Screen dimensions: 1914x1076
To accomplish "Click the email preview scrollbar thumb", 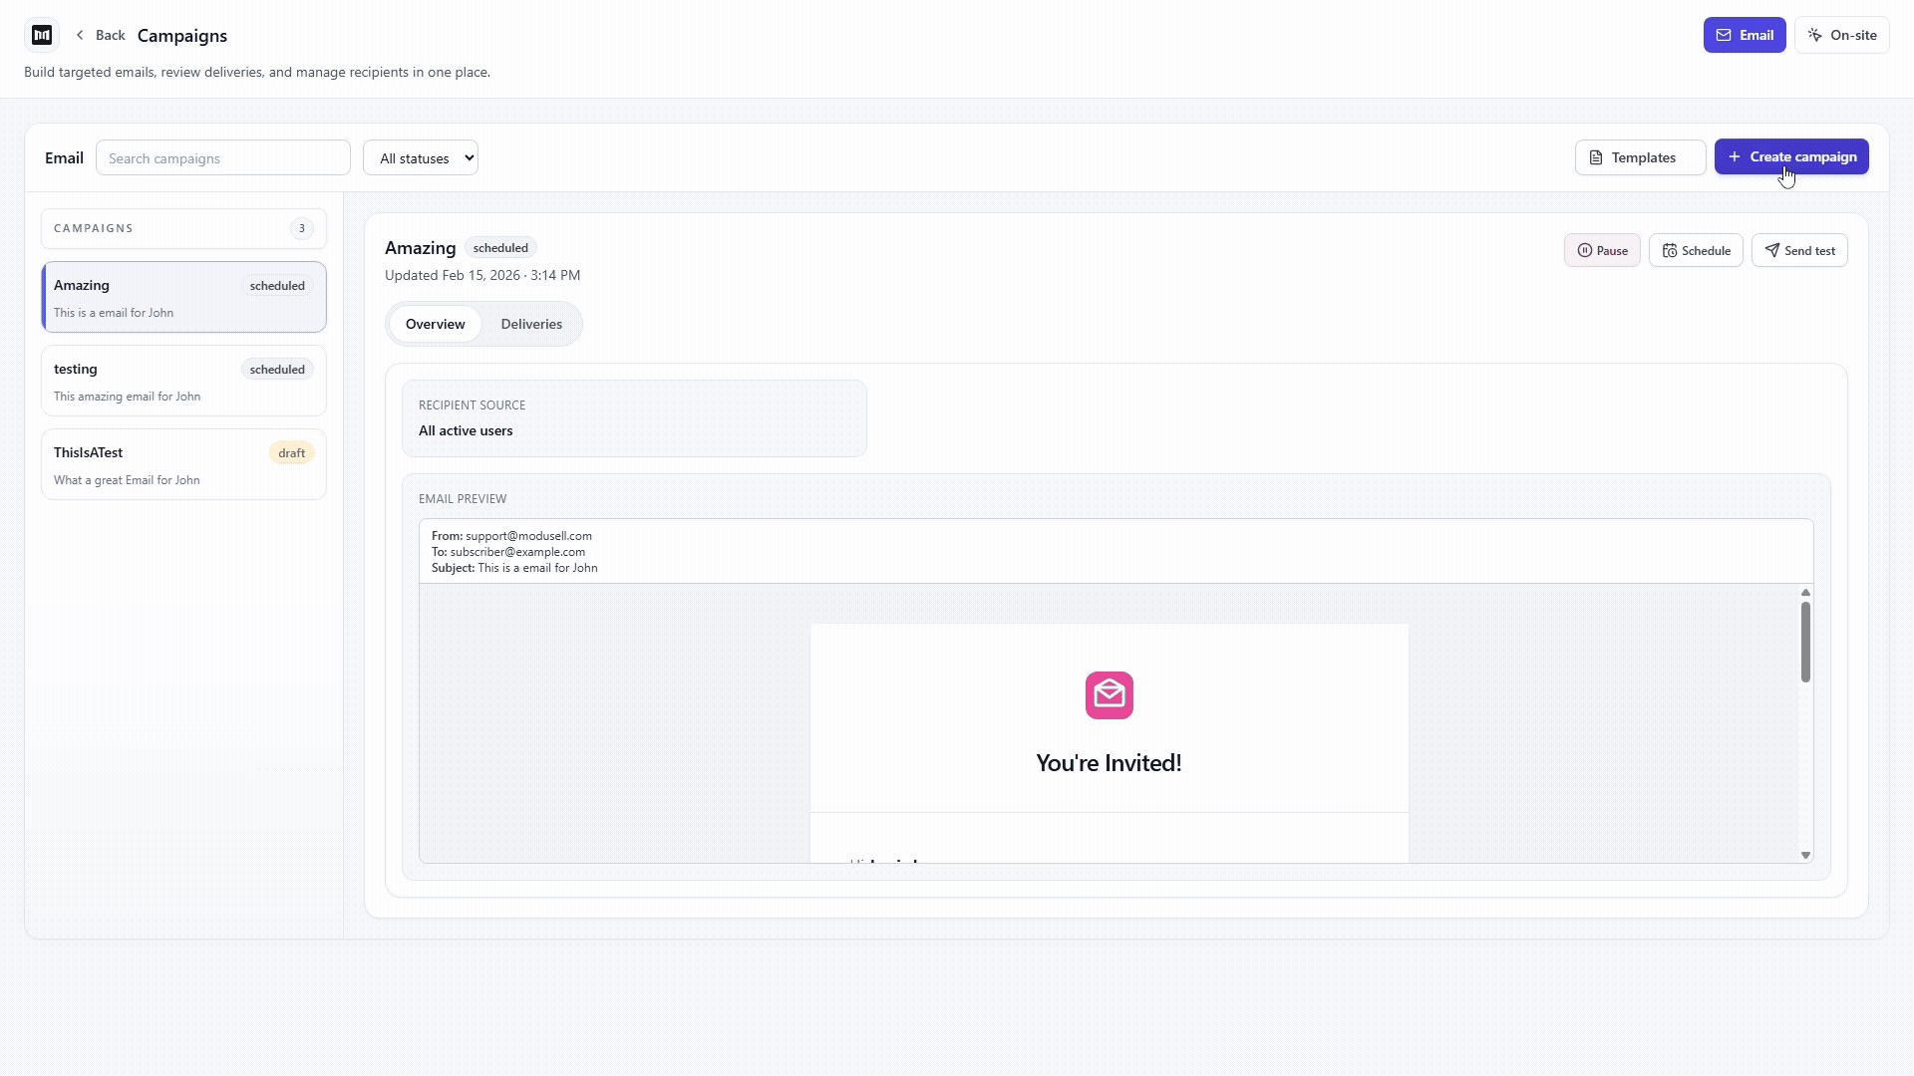I will tap(1804, 643).
